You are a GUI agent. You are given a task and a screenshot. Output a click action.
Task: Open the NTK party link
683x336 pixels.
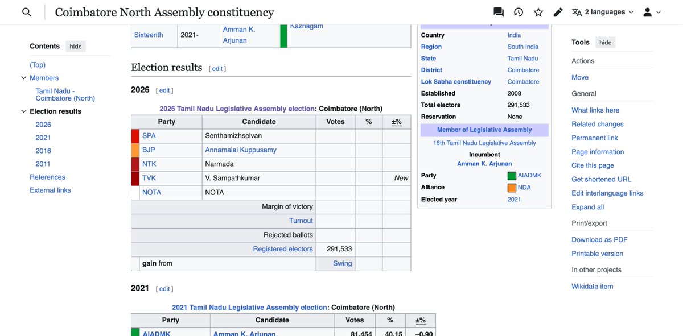[x=149, y=164]
